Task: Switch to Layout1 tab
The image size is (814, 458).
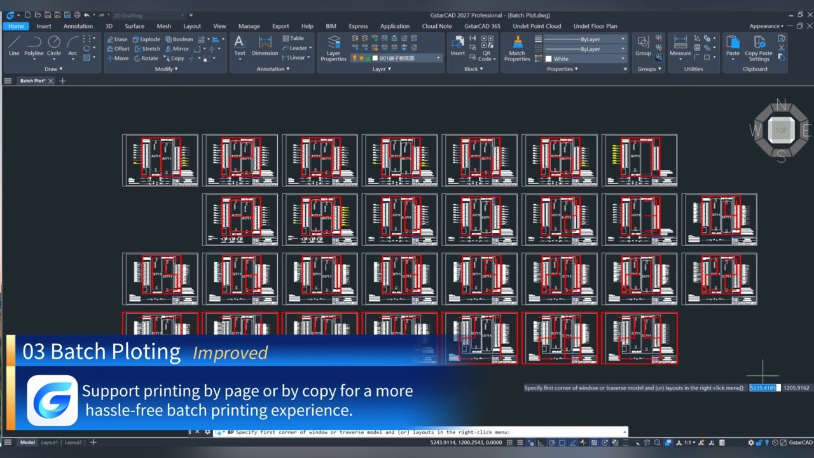Action: (x=49, y=442)
